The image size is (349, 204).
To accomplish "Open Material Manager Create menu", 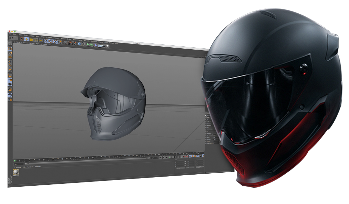I will click(19, 167).
